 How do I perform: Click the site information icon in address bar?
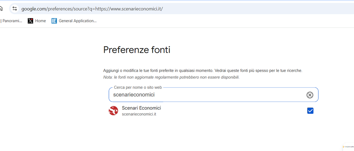point(14,9)
